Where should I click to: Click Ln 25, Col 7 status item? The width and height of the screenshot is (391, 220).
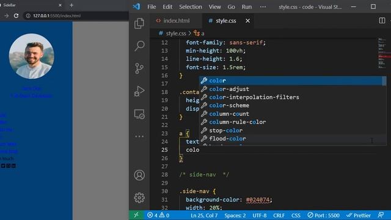pyautogui.click(x=204, y=215)
